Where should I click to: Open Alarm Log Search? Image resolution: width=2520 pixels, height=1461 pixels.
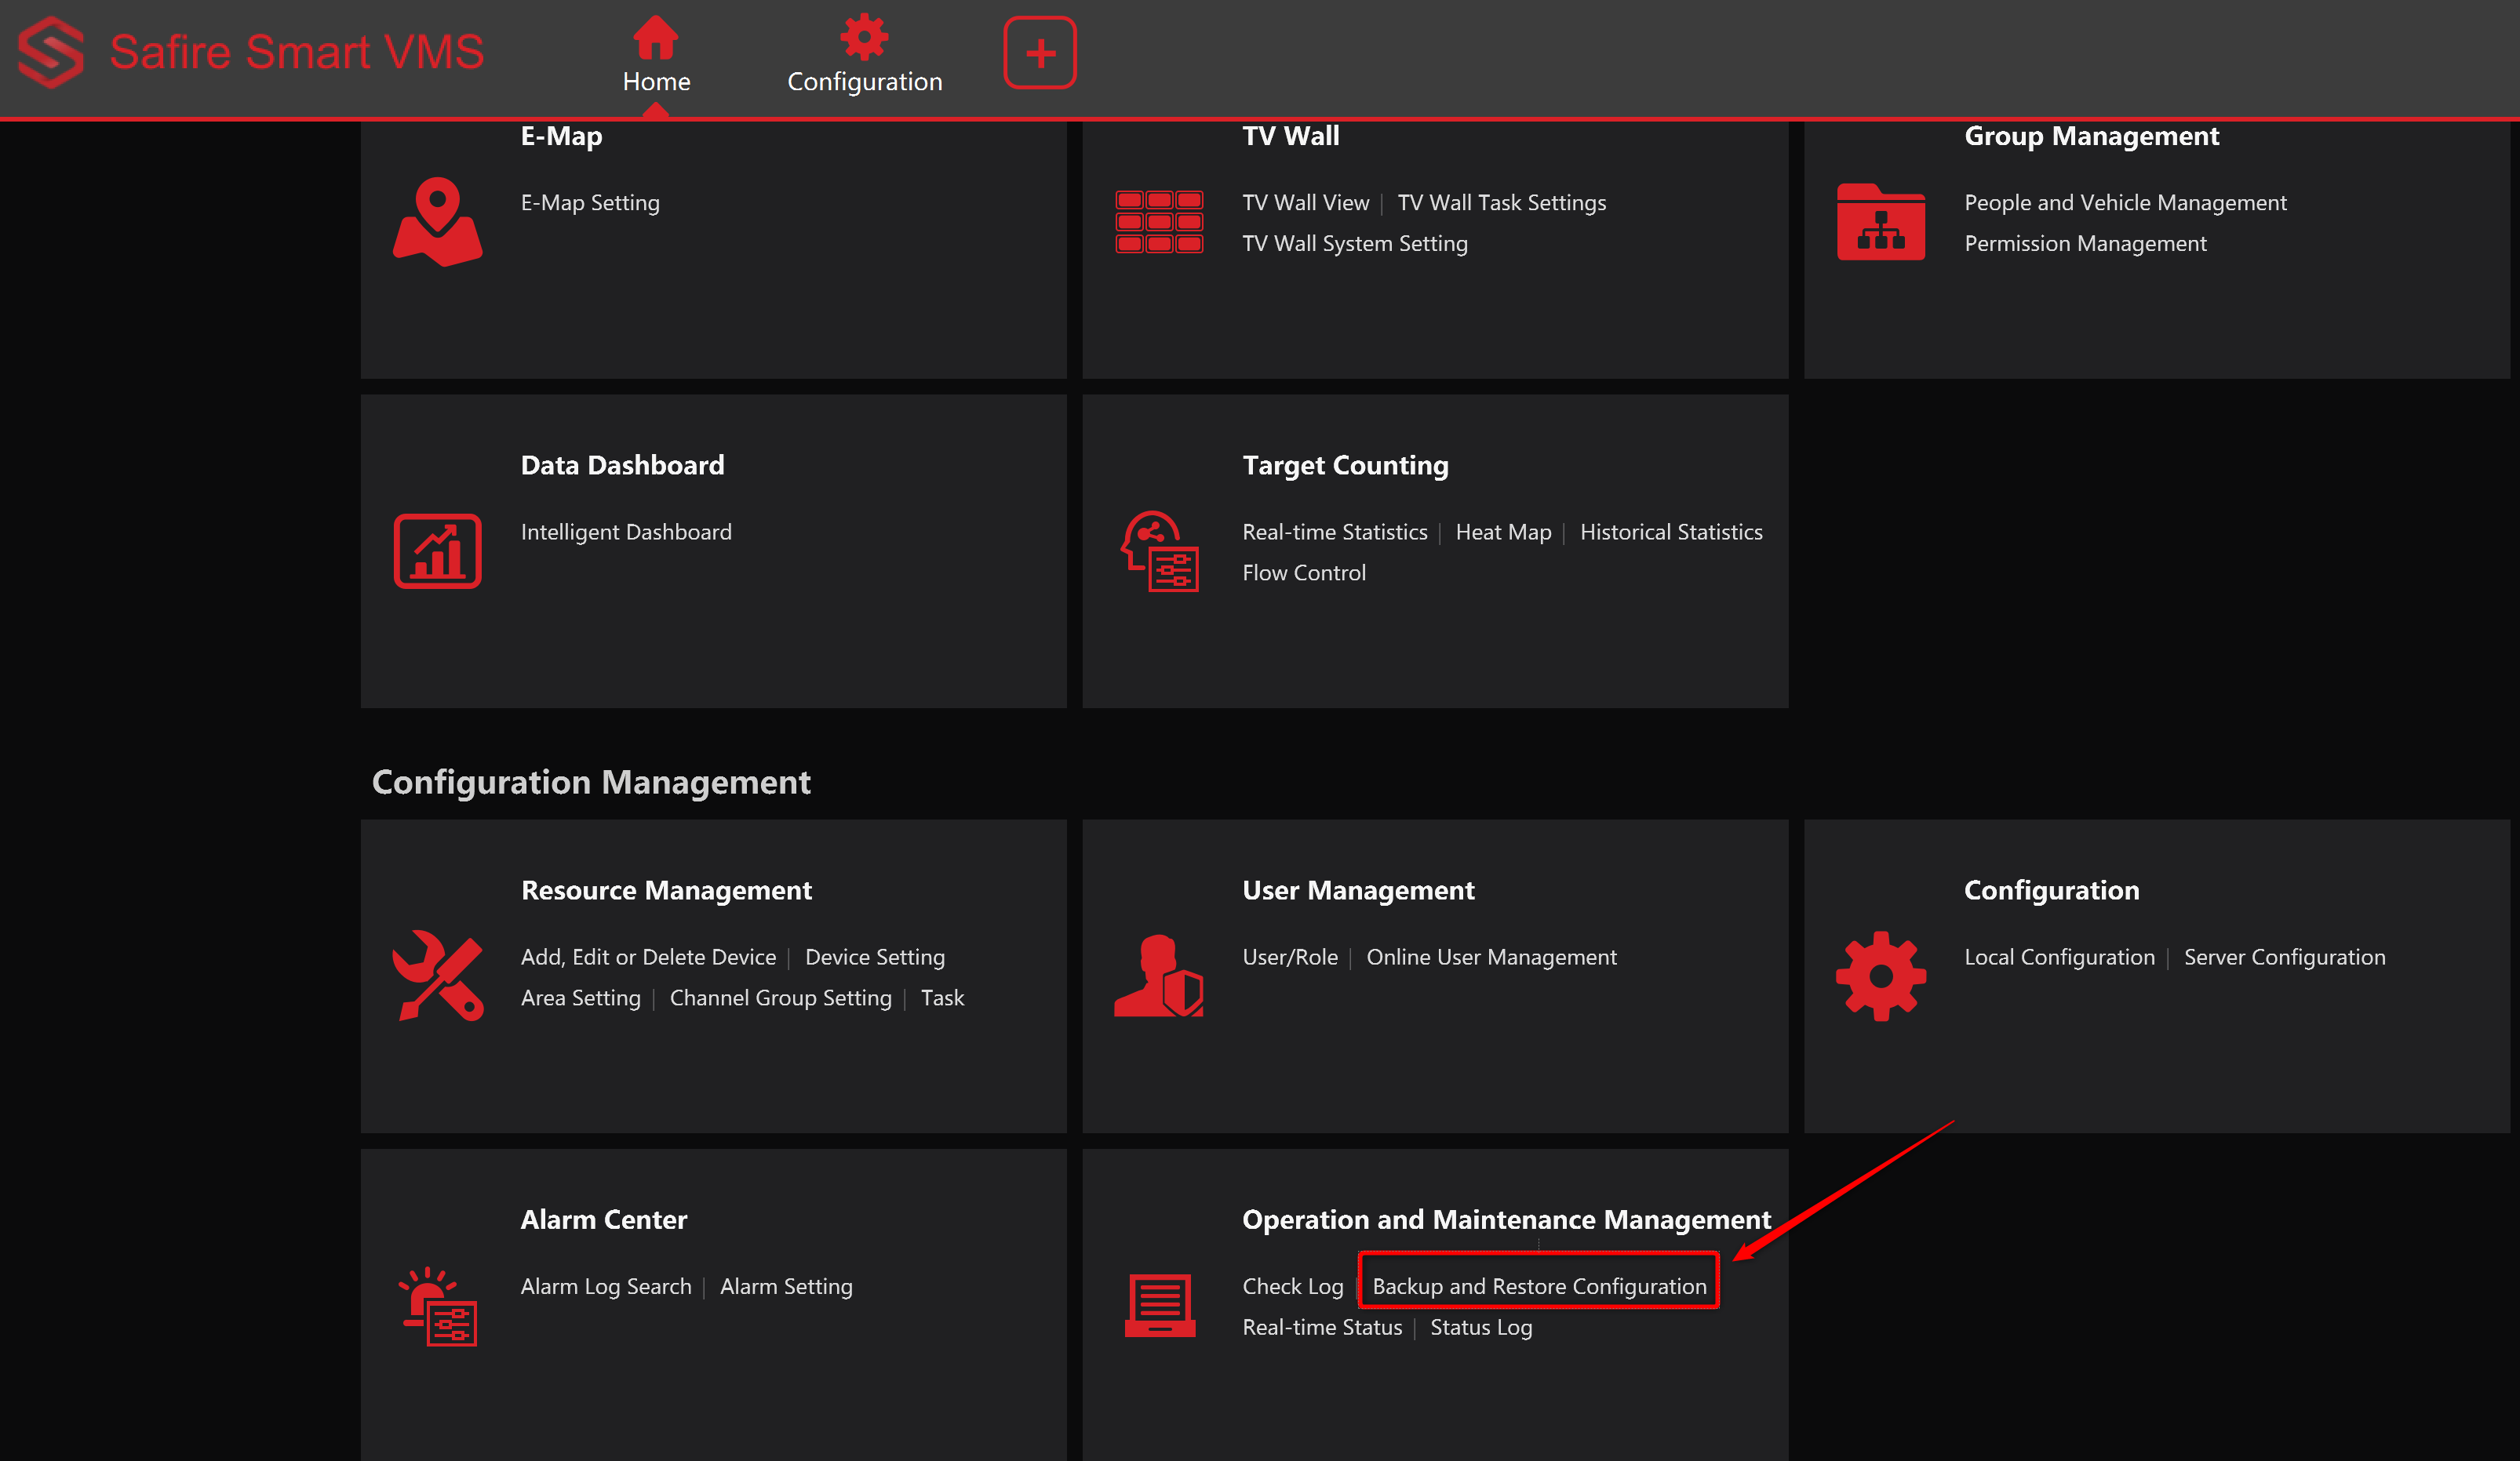point(605,1286)
